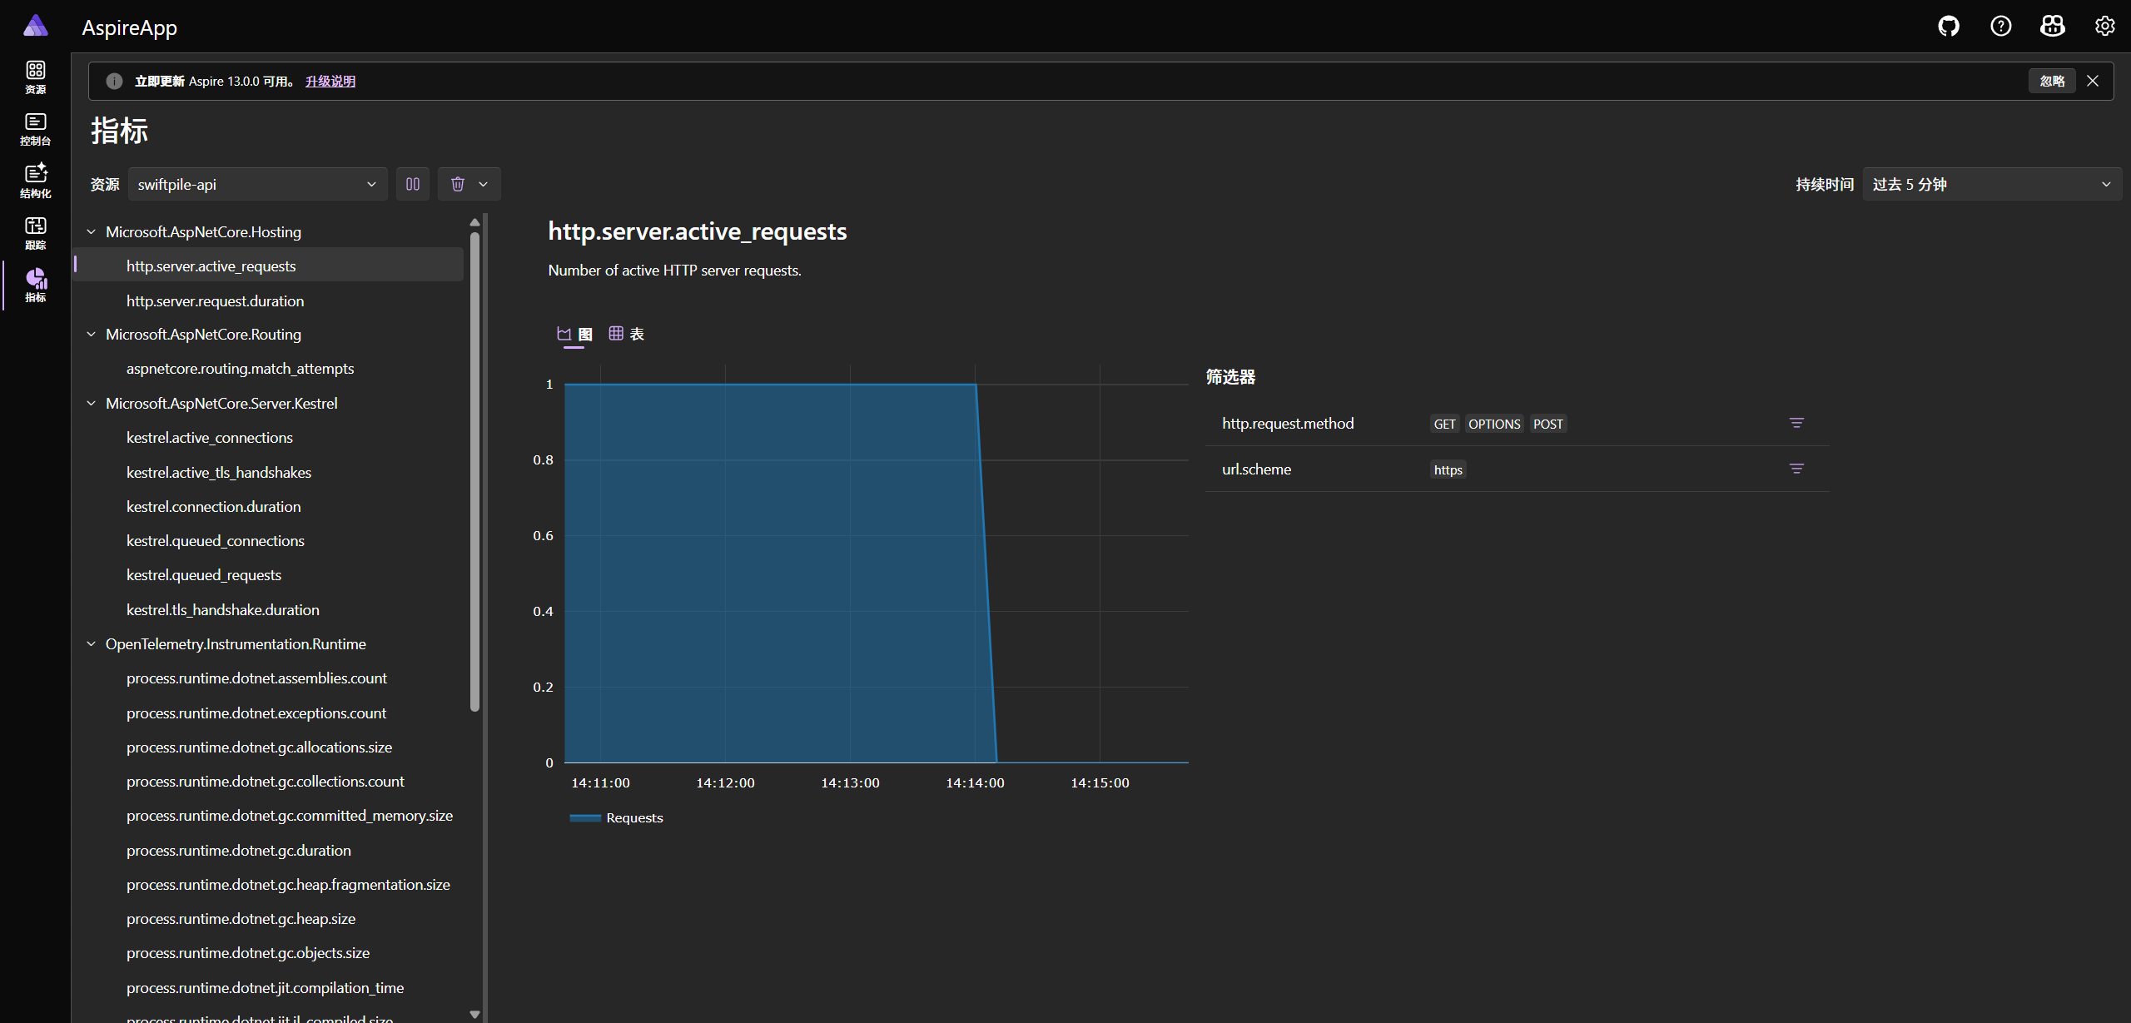Open the upgrade notes link
This screenshot has width=2131, height=1023.
click(330, 81)
